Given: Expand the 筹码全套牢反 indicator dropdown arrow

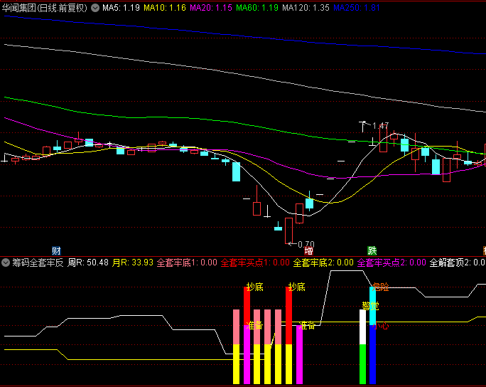Looking at the screenshot, I should [x=6, y=263].
